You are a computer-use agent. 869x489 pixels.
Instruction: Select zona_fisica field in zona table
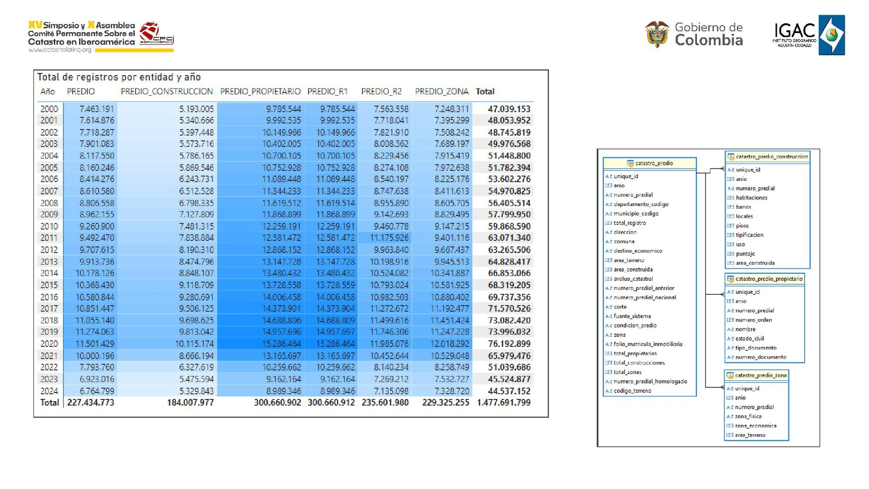point(748,417)
